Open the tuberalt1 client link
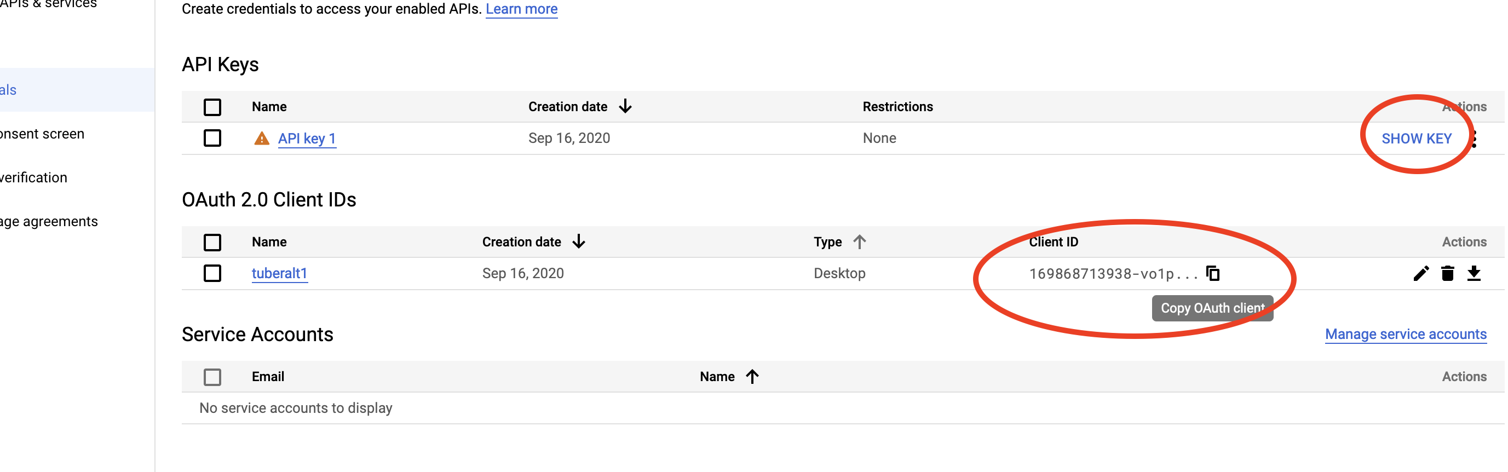Image resolution: width=1508 pixels, height=472 pixels. coord(280,273)
